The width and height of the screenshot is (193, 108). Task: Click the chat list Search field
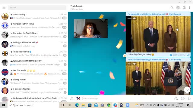click(37, 7)
